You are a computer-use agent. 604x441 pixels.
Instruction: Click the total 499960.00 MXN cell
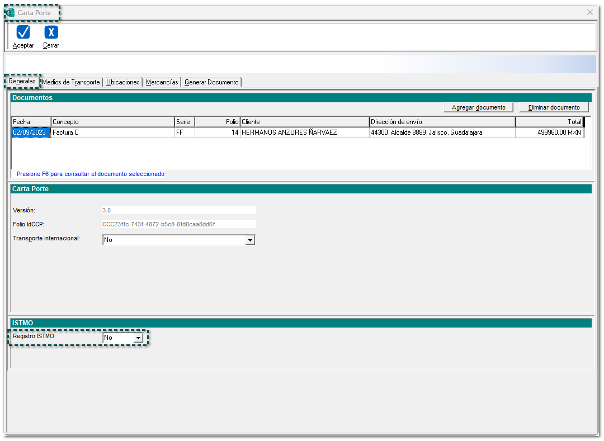pyautogui.click(x=549, y=132)
